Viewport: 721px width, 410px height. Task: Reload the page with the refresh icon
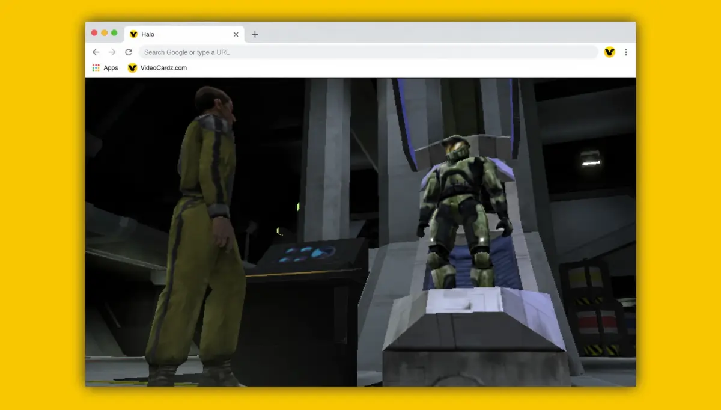(x=128, y=52)
